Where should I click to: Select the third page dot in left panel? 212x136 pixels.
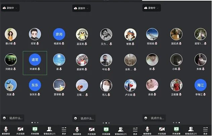(x=38, y=123)
